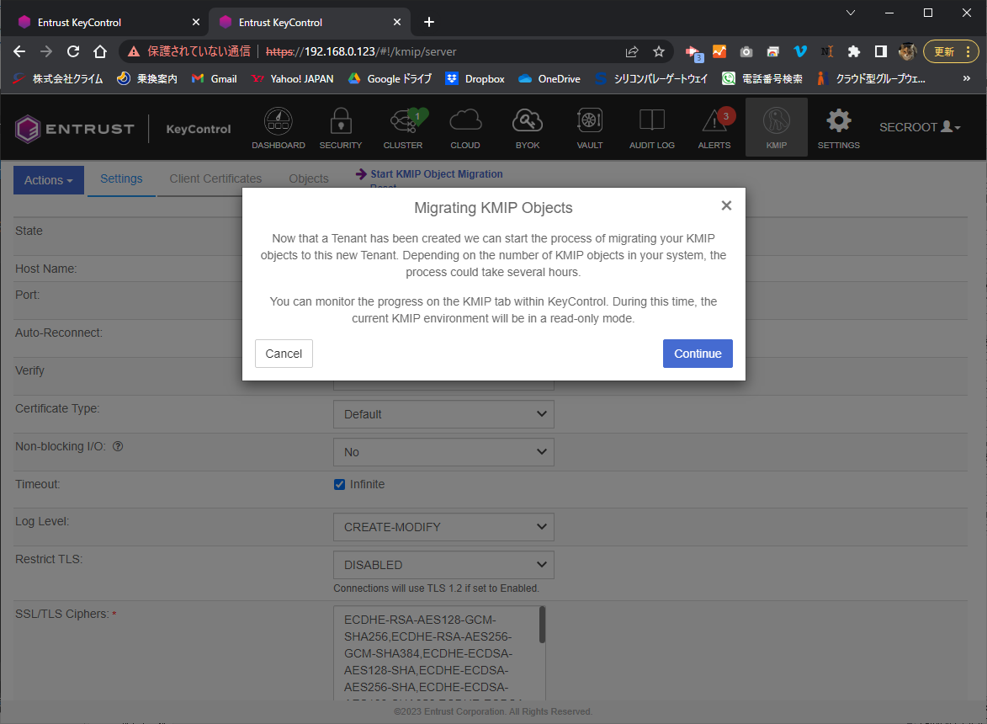This screenshot has height=724, width=987.
Task: Expand the Certificate Type dropdown
Action: click(x=443, y=414)
